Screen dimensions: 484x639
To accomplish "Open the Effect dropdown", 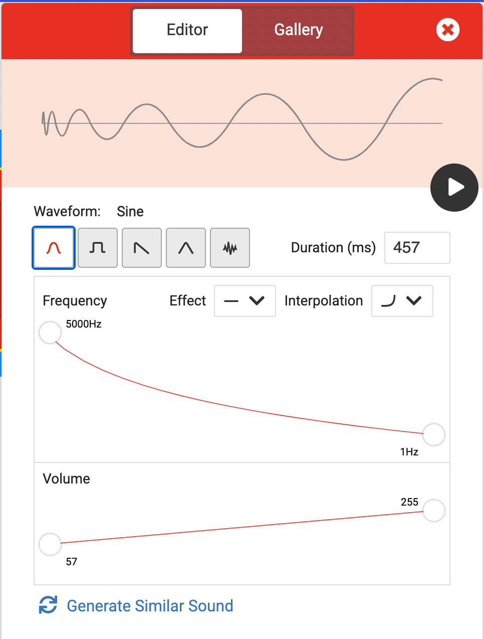I will (x=245, y=301).
